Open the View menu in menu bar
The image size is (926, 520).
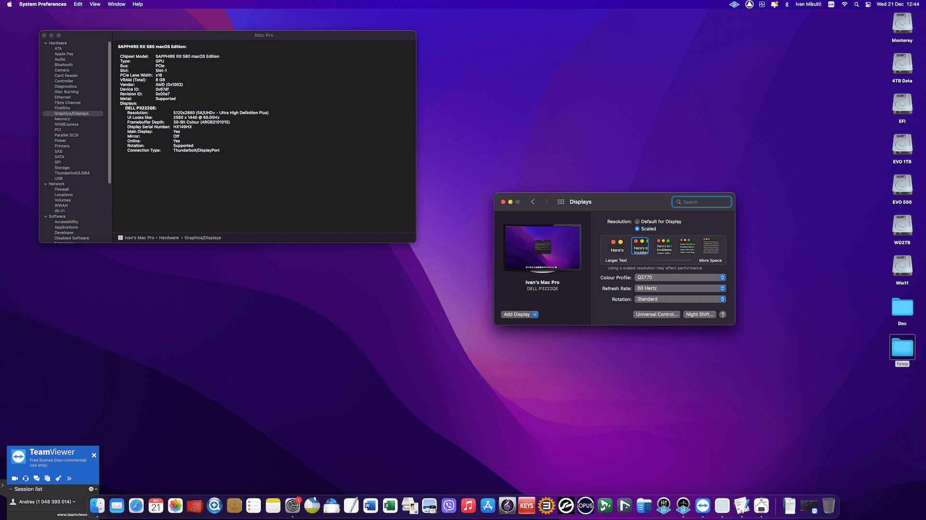click(x=95, y=4)
